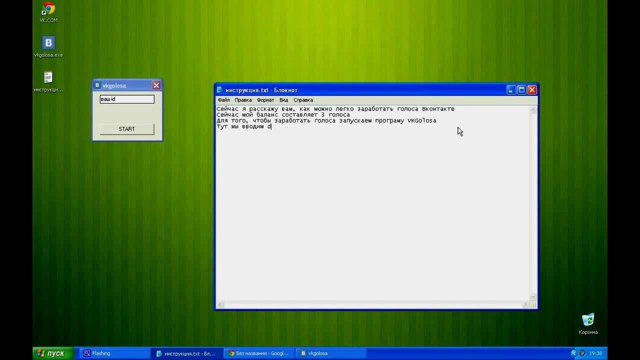Open the Вид menu in Notepad
Viewport: 640px width, 360px height.
click(x=283, y=100)
